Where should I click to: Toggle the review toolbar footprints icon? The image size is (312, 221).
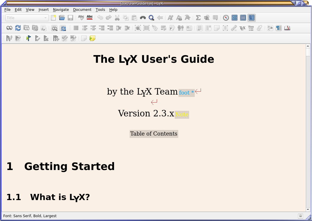252,18
